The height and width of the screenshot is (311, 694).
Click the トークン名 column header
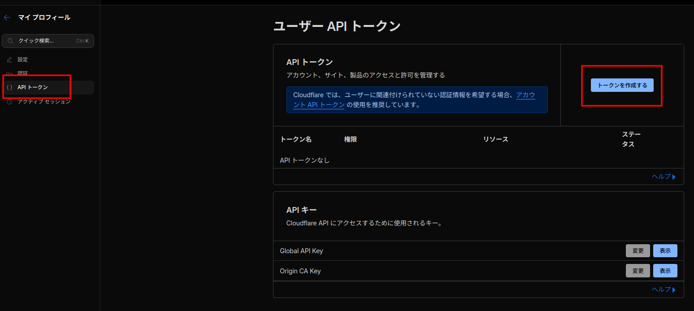click(x=295, y=139)
